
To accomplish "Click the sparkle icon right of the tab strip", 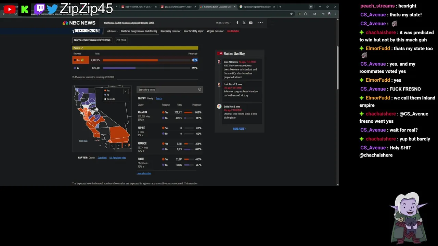I will [311, 6].
